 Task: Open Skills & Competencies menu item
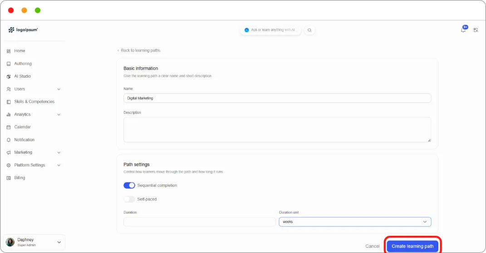point(34,102)
